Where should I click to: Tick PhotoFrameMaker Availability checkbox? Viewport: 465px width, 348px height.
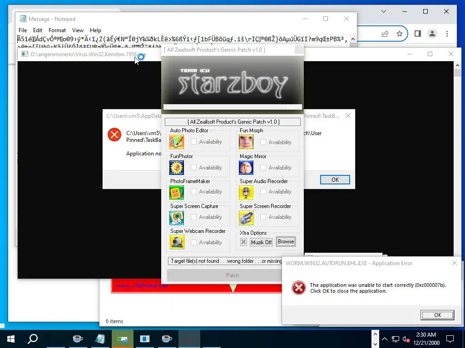(193, 192)
